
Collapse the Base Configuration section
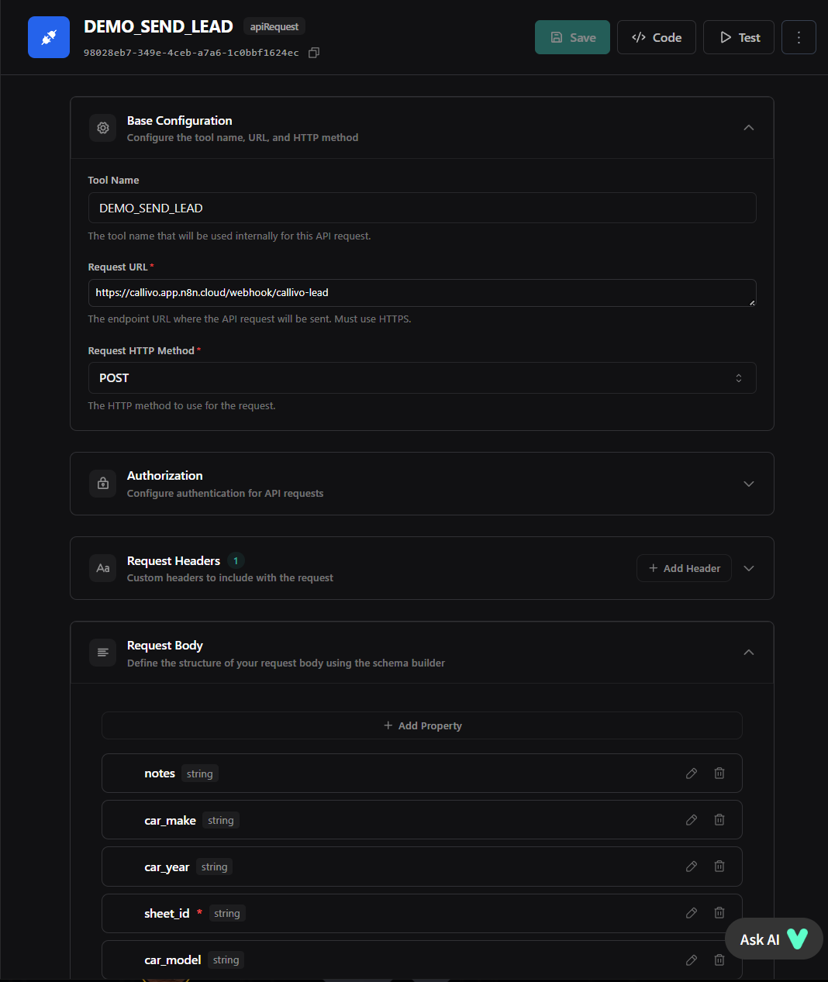pos(748,128)
